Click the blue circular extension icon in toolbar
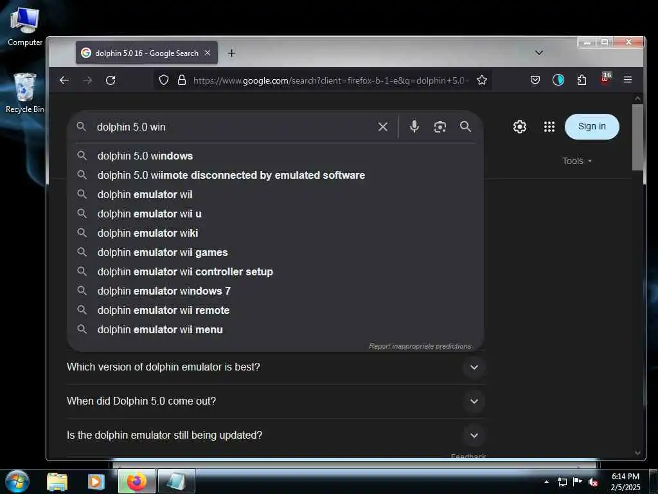 click(558, 80)
